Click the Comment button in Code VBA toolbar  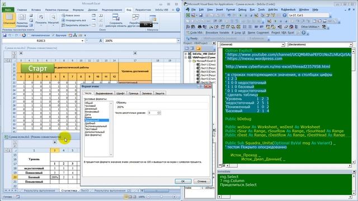coord(262,33)
